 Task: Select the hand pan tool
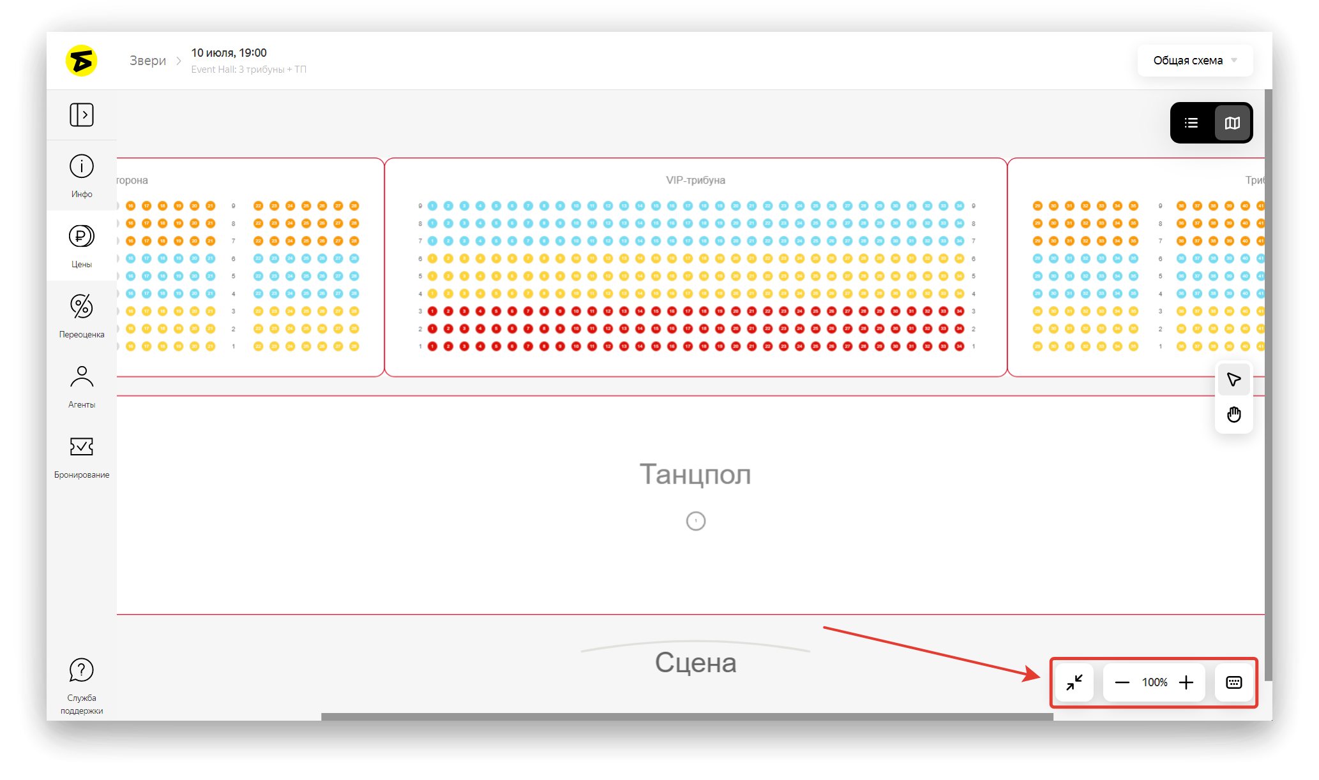point(1233,415)
